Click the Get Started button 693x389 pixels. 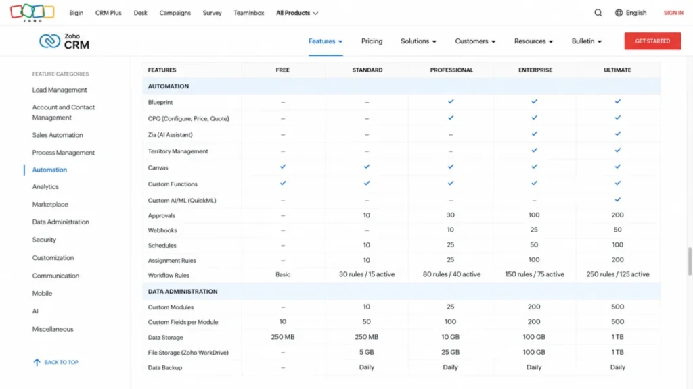point(652,41)
